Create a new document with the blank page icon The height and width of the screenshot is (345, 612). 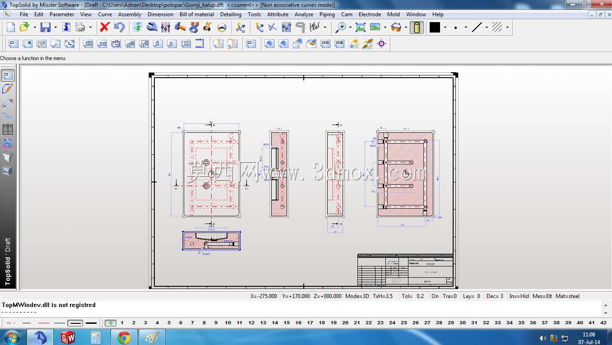11,28
